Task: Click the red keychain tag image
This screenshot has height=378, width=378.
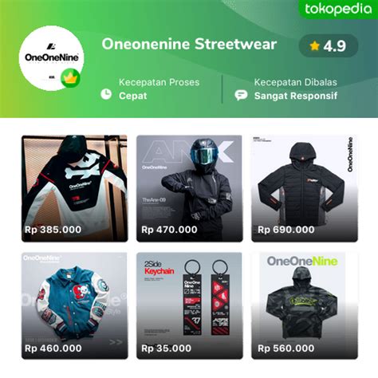Action: pos(220,297)
